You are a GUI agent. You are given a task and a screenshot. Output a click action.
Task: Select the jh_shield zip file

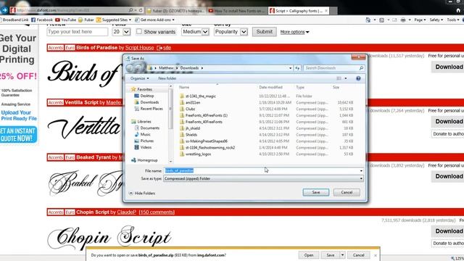(193, 128)
